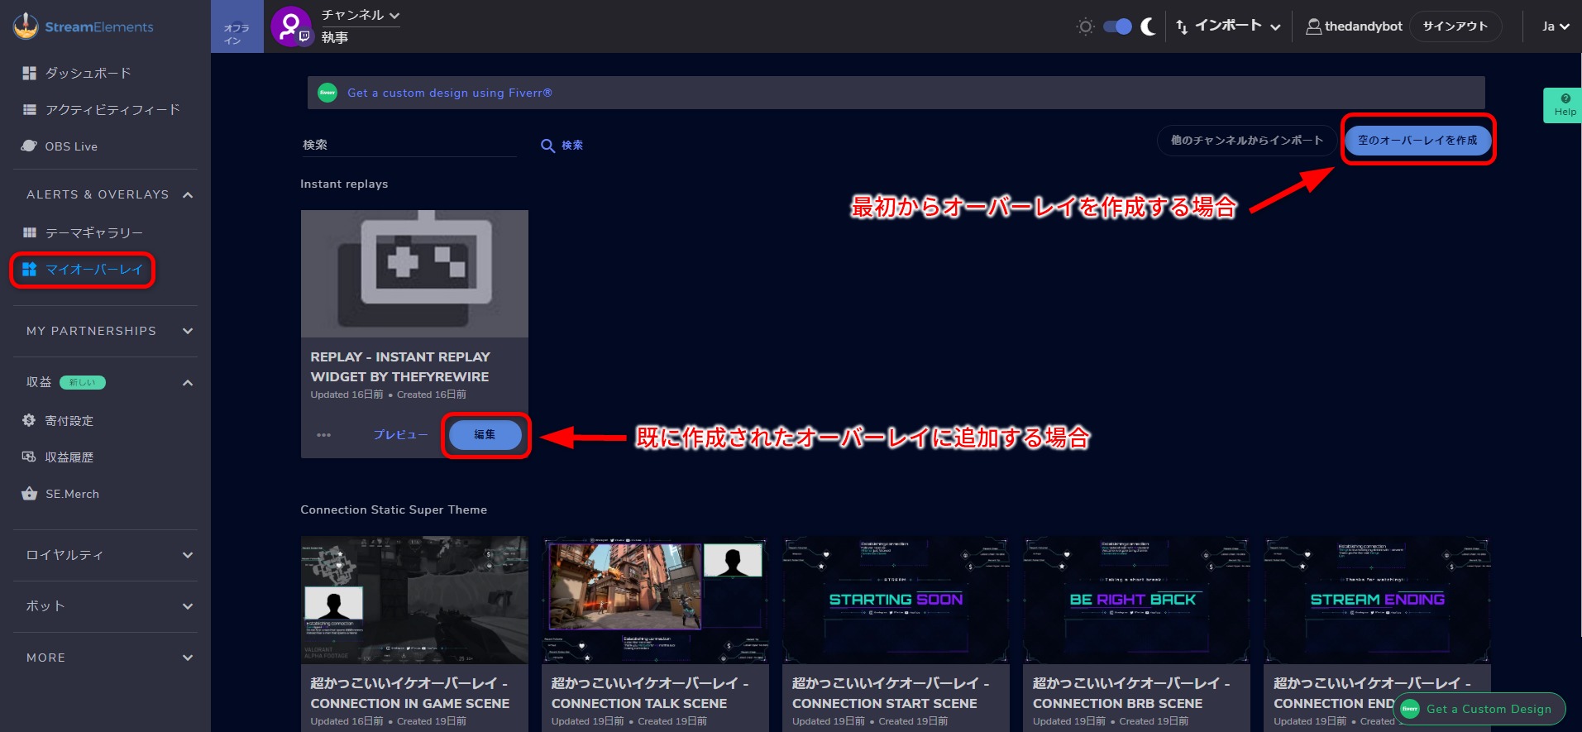Image resolution: width=1582 pixels, height=732 pixels.
Task: Expand the ボット section
Action: pos(188,606)
